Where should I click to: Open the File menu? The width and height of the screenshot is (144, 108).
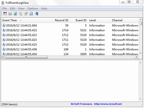tap(5, 8)
